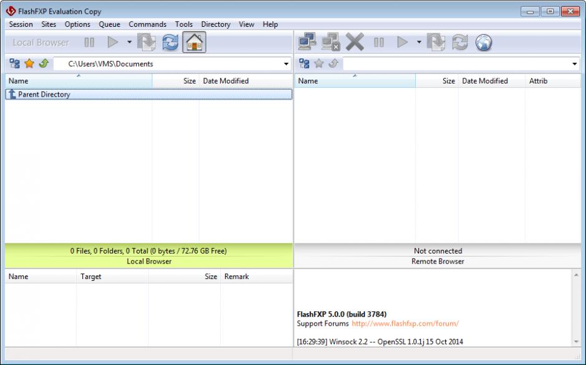Click the remote pane Refresh icon
Screen dimensions: 586x365
point(460,42)
